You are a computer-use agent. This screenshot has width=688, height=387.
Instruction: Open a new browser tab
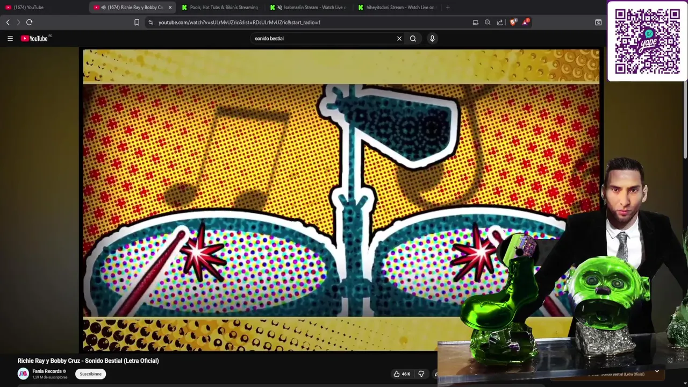[448, 7]
